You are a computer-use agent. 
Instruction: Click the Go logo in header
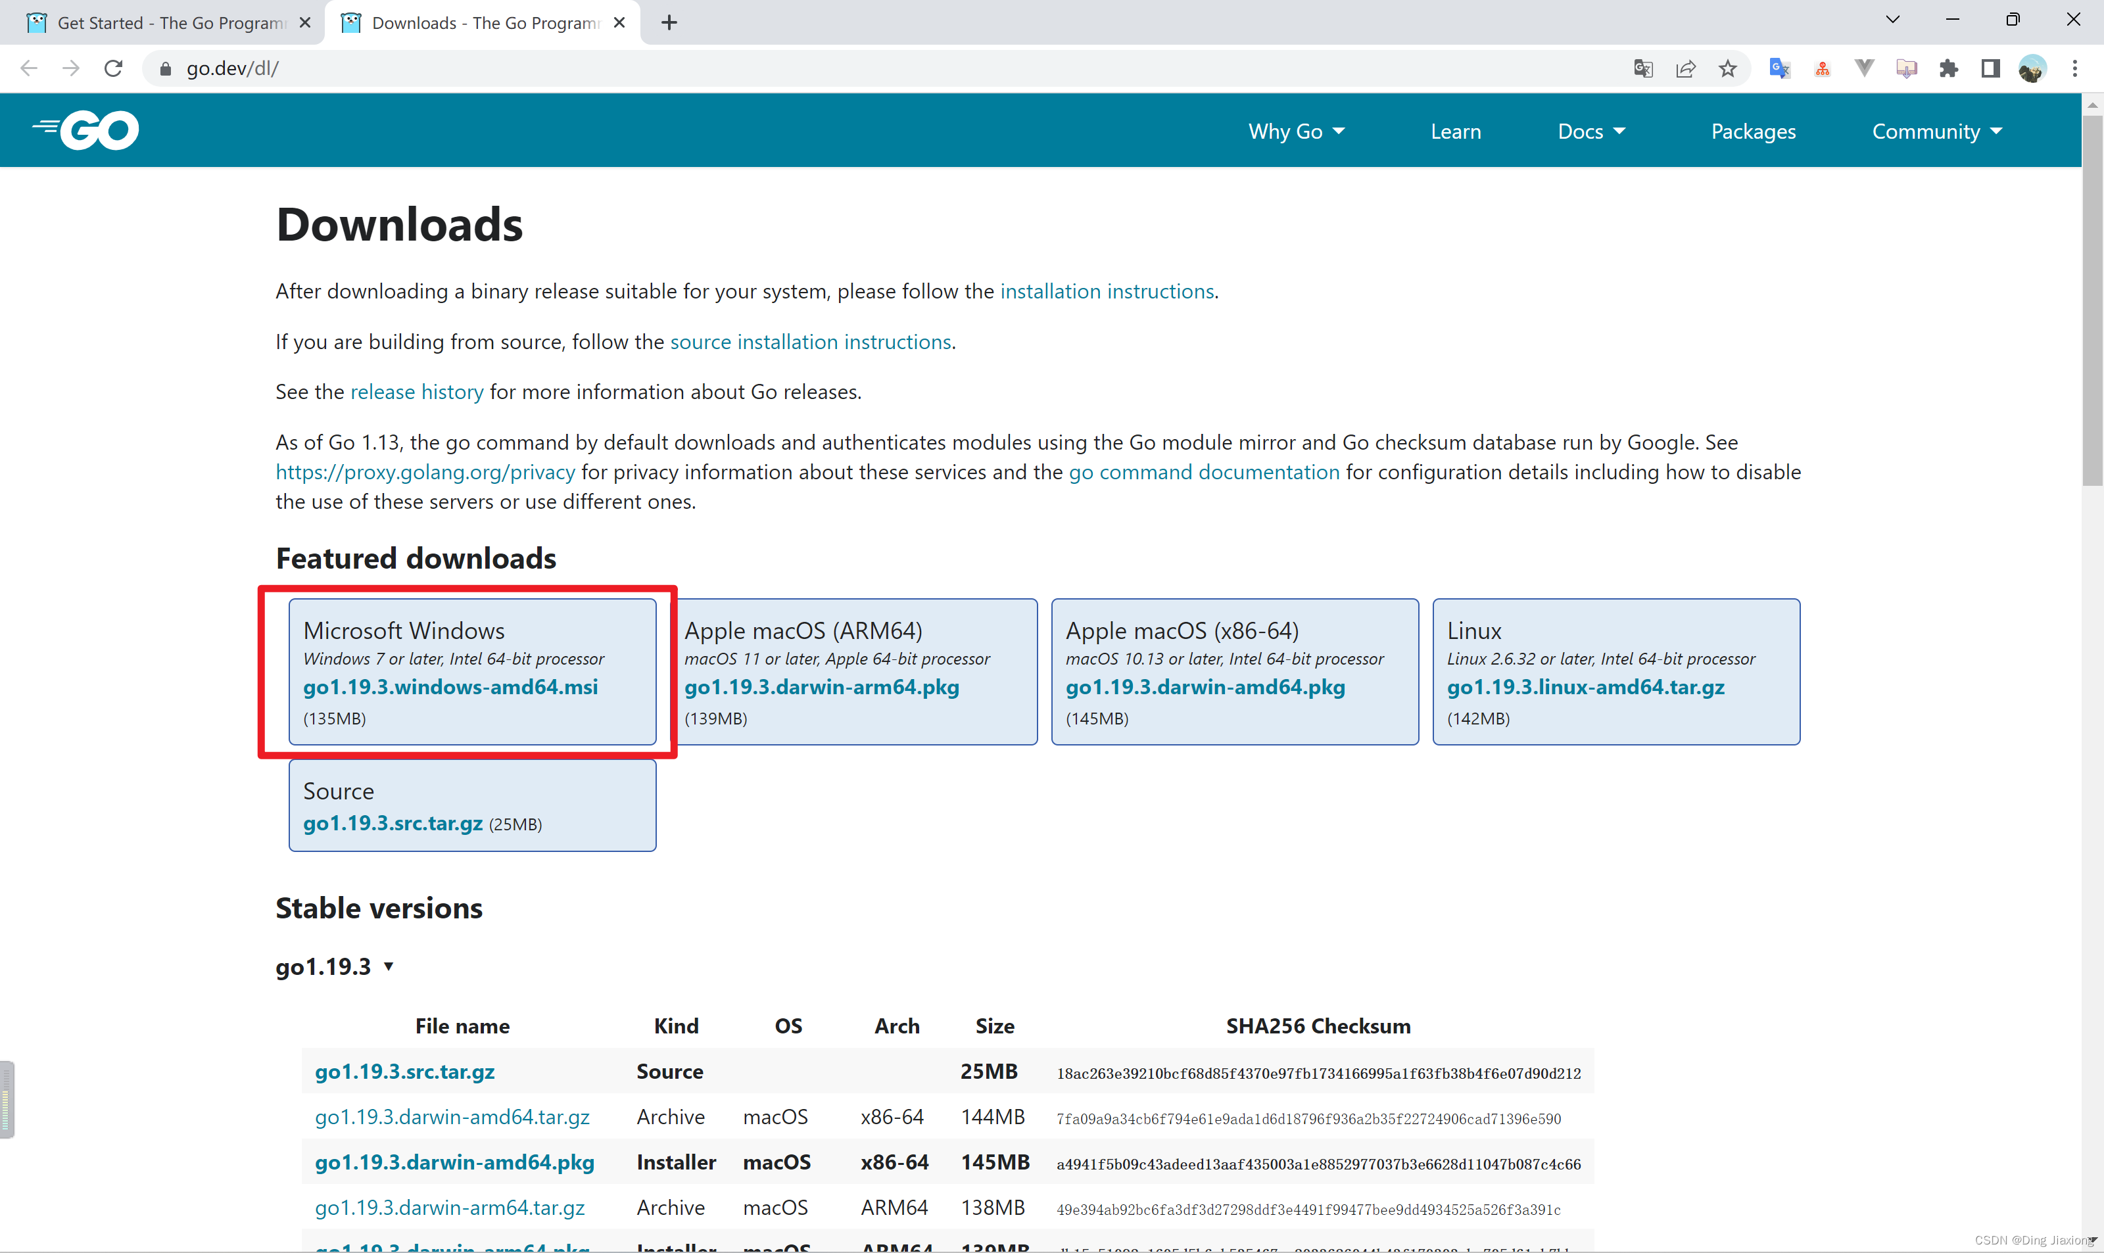pos(85,130)
